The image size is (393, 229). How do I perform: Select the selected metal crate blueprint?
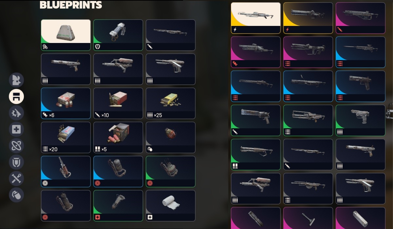pyautogui.click(x=66, y=35)
